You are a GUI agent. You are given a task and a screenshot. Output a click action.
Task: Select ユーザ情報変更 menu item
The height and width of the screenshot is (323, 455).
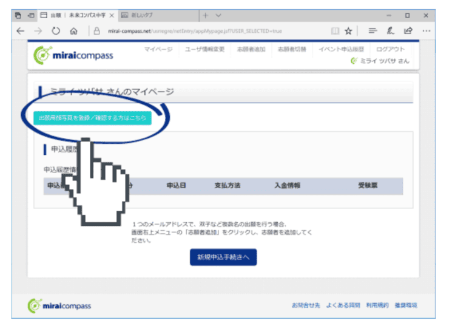[x=204, y=49]
